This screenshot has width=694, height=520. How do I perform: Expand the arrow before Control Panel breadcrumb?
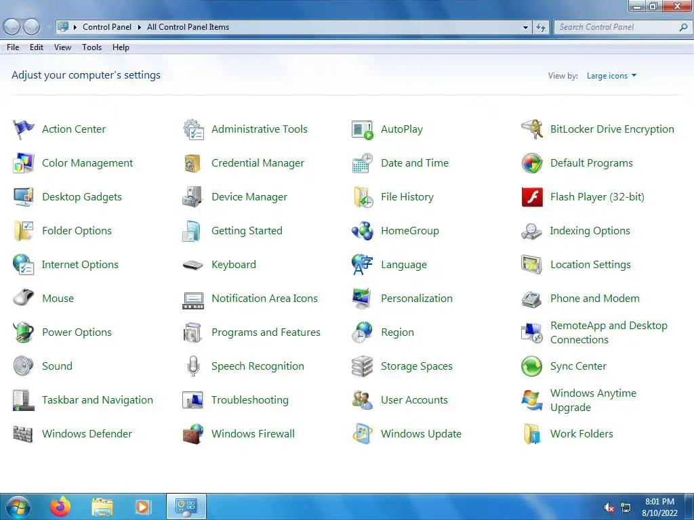click(x=75, y=27)
